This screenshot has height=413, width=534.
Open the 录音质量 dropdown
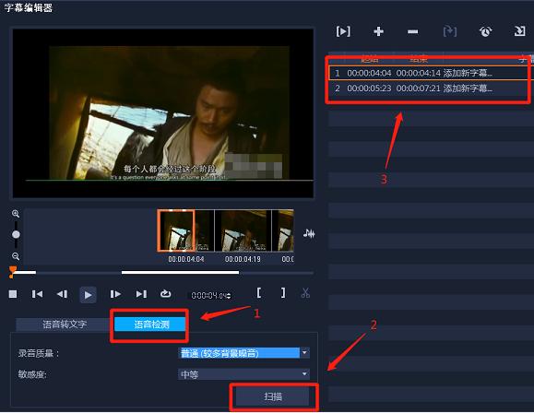243,353
